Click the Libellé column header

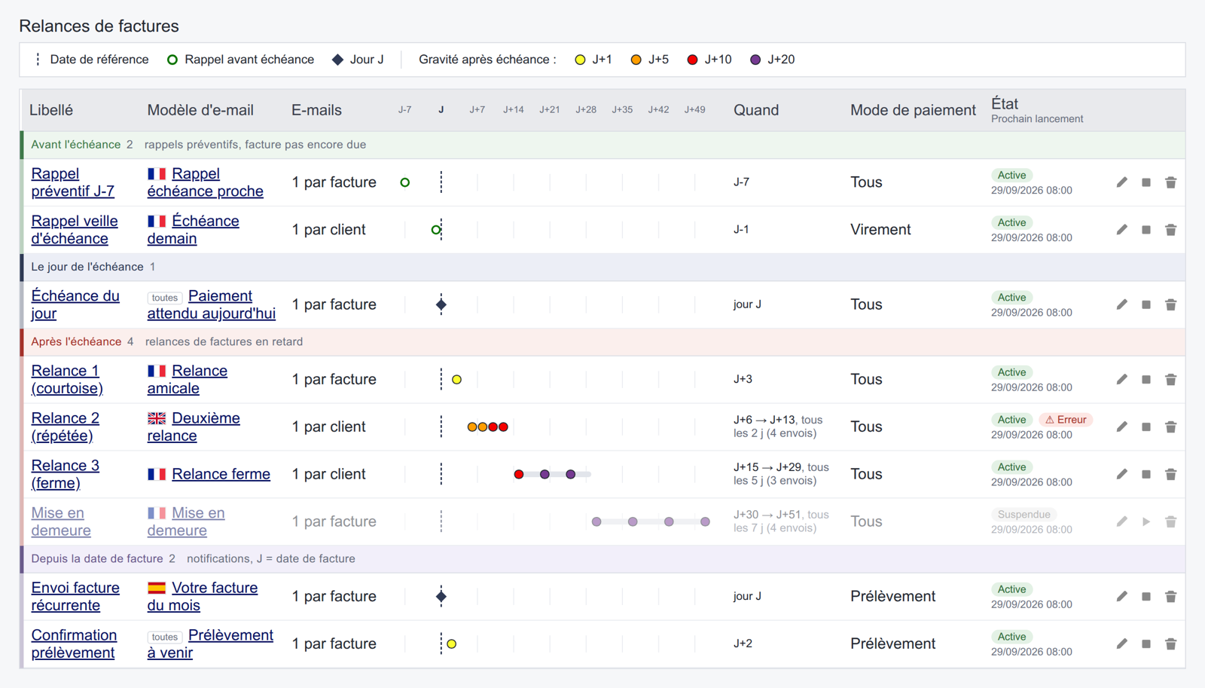[x=51, y=110]
